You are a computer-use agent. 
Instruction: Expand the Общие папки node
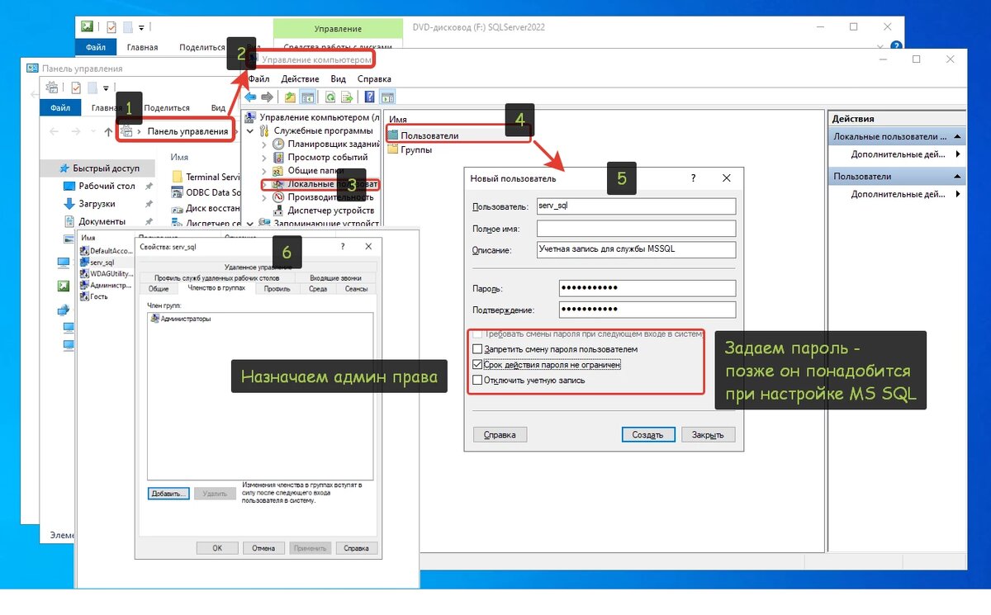(x=264, y=170)
